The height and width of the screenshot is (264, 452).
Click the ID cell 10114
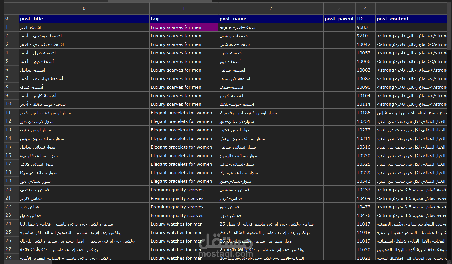click(x=366, y=104)
